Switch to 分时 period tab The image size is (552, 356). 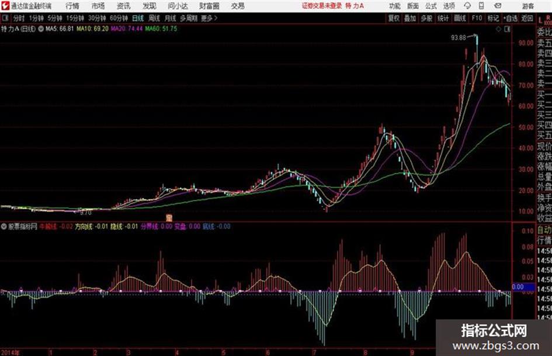click(19, 18)
